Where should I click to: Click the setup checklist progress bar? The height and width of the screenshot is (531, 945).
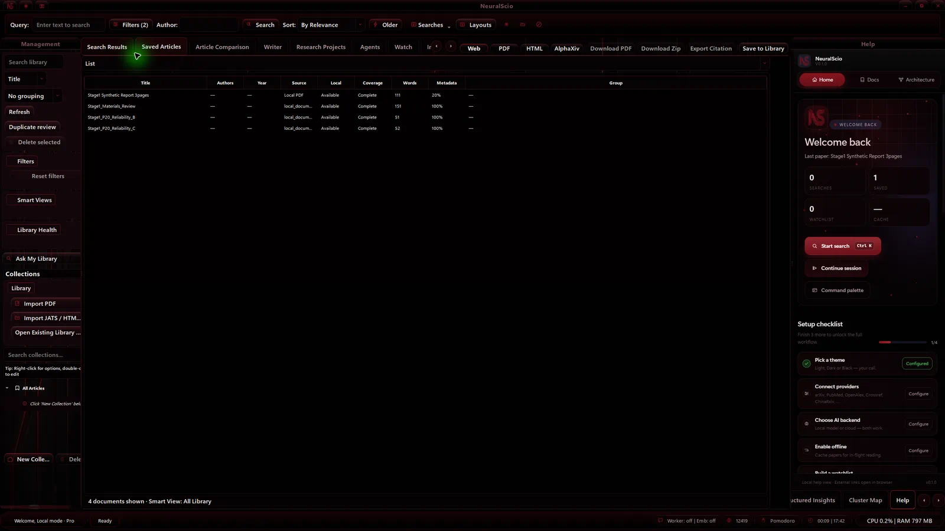(902, 342)
